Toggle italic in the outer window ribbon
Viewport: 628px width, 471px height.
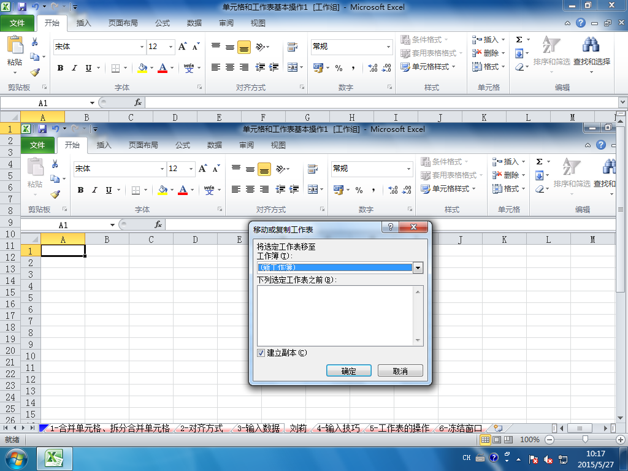coord(74,68)
